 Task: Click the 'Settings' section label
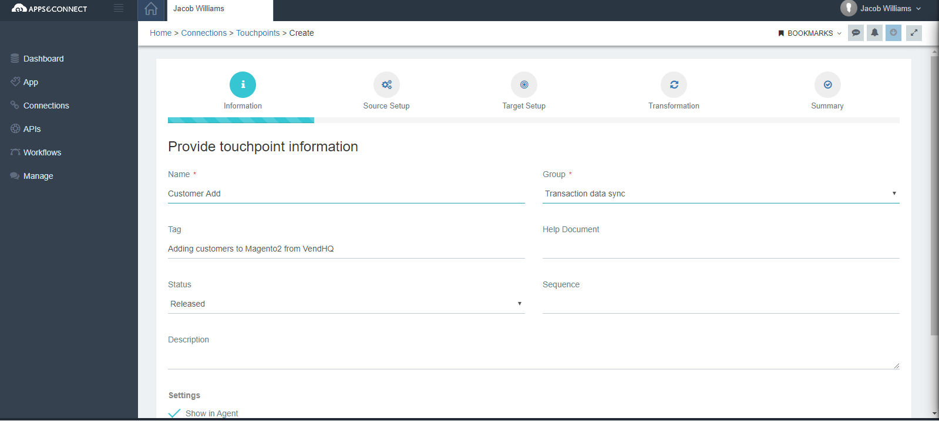click(184, 395)
